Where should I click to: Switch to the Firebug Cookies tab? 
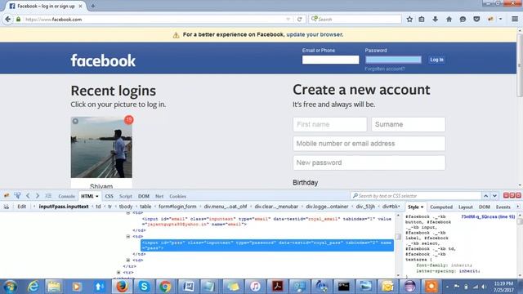[x=178, y=196]
